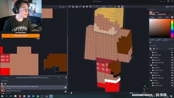The width and height of the screenshot is (174, 98).
Task: Collapse the Color panel
Action: [x=172, y=10]
